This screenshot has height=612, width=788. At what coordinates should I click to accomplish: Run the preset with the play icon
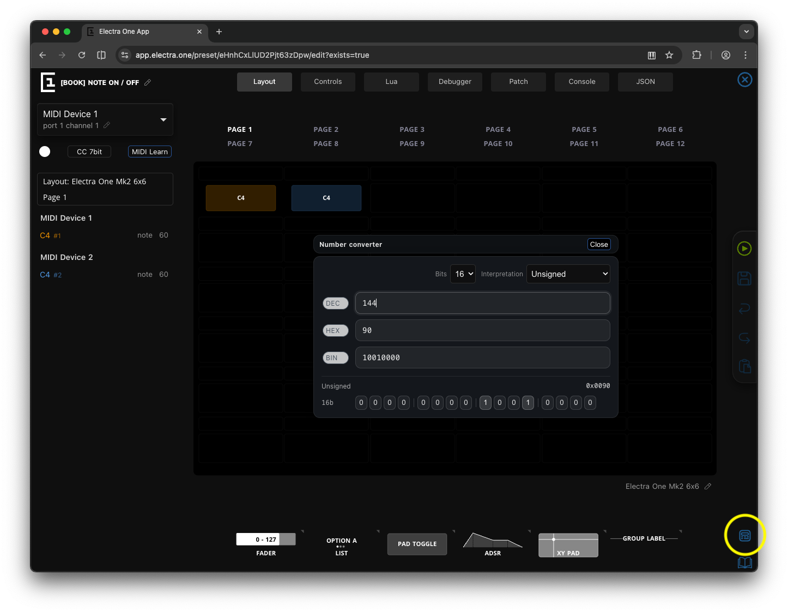pyautogui.click(x=744, y=249)
